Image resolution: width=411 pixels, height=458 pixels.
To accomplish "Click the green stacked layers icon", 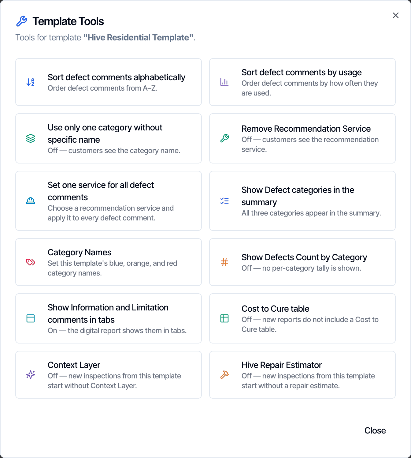I will click(31, 138).
